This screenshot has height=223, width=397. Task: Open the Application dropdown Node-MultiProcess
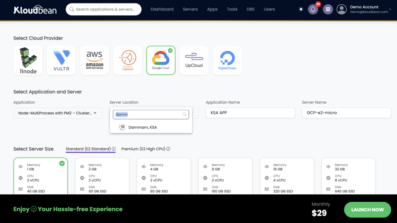click(x=58, y=113)
